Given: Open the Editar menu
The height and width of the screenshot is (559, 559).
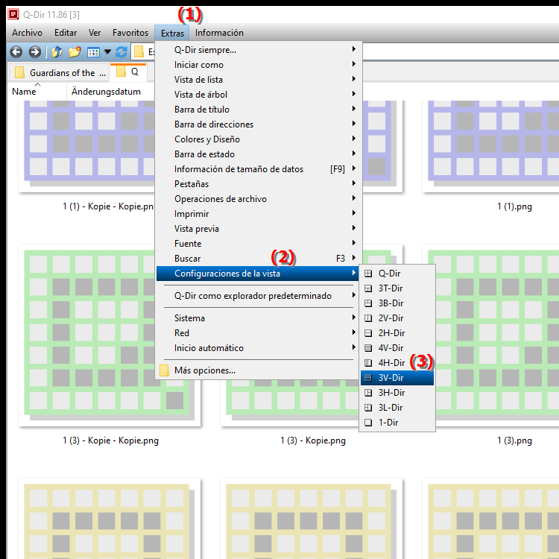Looking at the screenshot, I should (66, 33).
